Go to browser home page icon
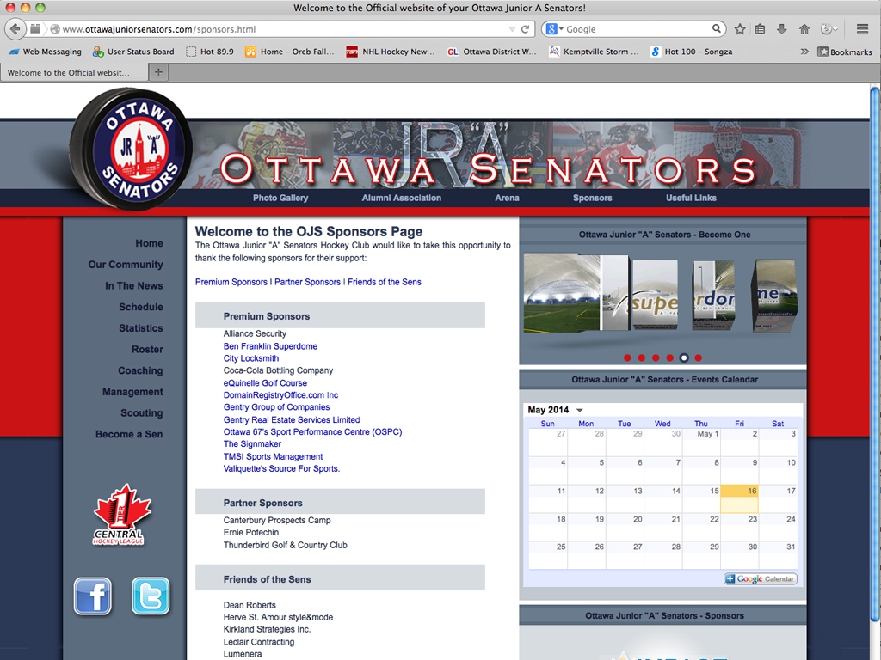The height and width of the screenshot is (660, 881). click(x=804, y=29)
